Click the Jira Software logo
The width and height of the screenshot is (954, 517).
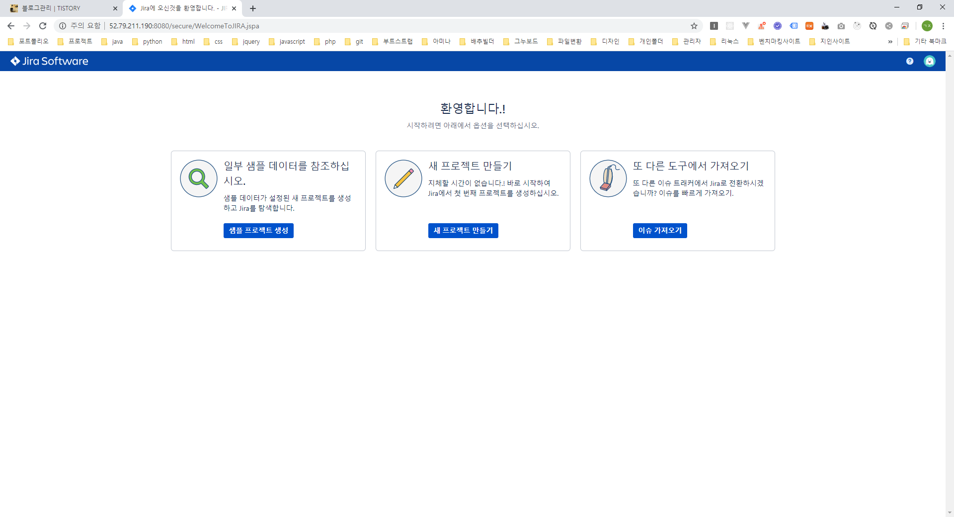49,61
